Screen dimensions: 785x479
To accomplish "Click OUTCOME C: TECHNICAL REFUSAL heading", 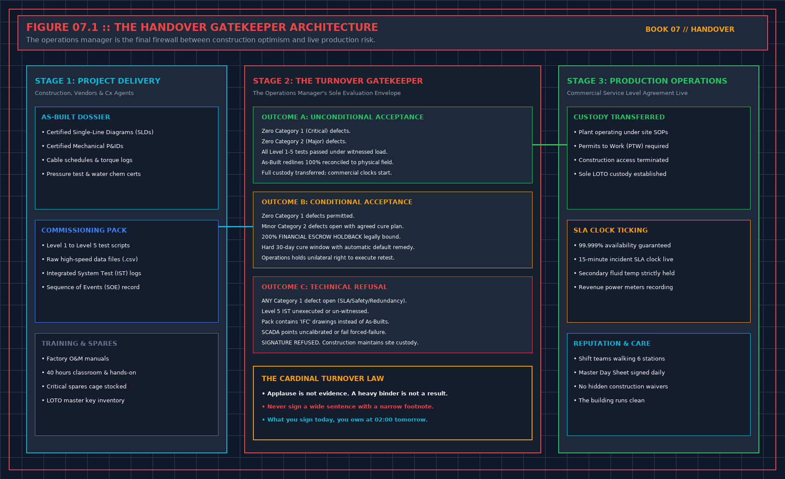I will click(x=324, y=287).
